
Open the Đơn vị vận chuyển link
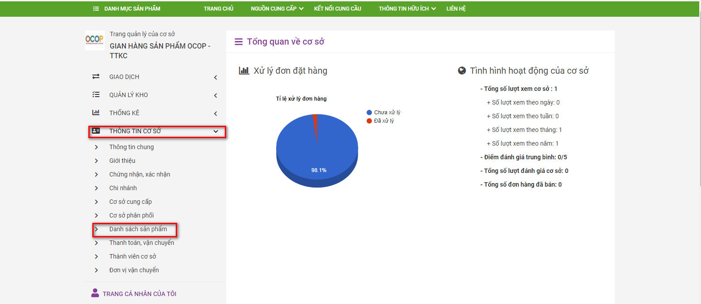(134, 270)
